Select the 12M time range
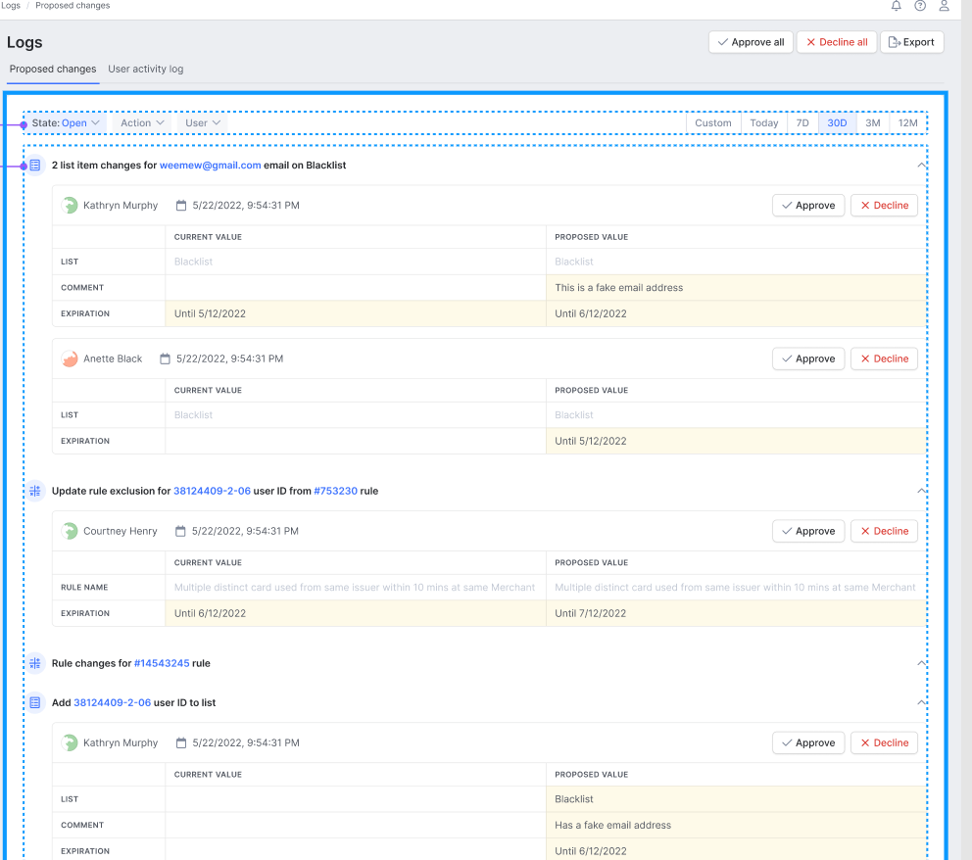 [907, 123]
